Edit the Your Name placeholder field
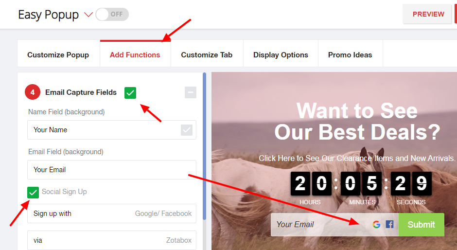 pyautogui.click(x=112, y=130)
